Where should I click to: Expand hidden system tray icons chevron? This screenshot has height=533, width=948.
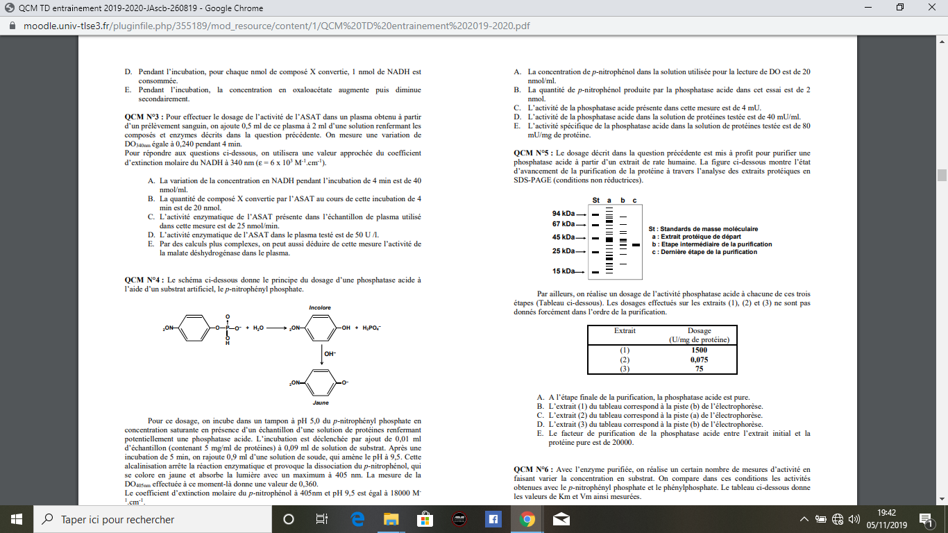click(x=804, y=519)
